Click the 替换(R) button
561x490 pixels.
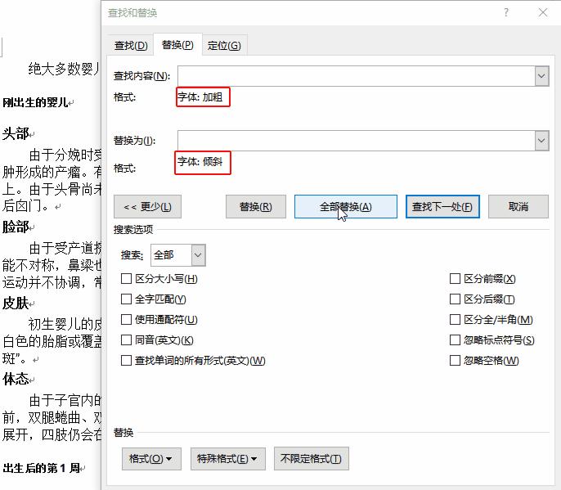(255, 206)
